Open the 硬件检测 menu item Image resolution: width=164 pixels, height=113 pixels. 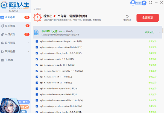point(16,51)
